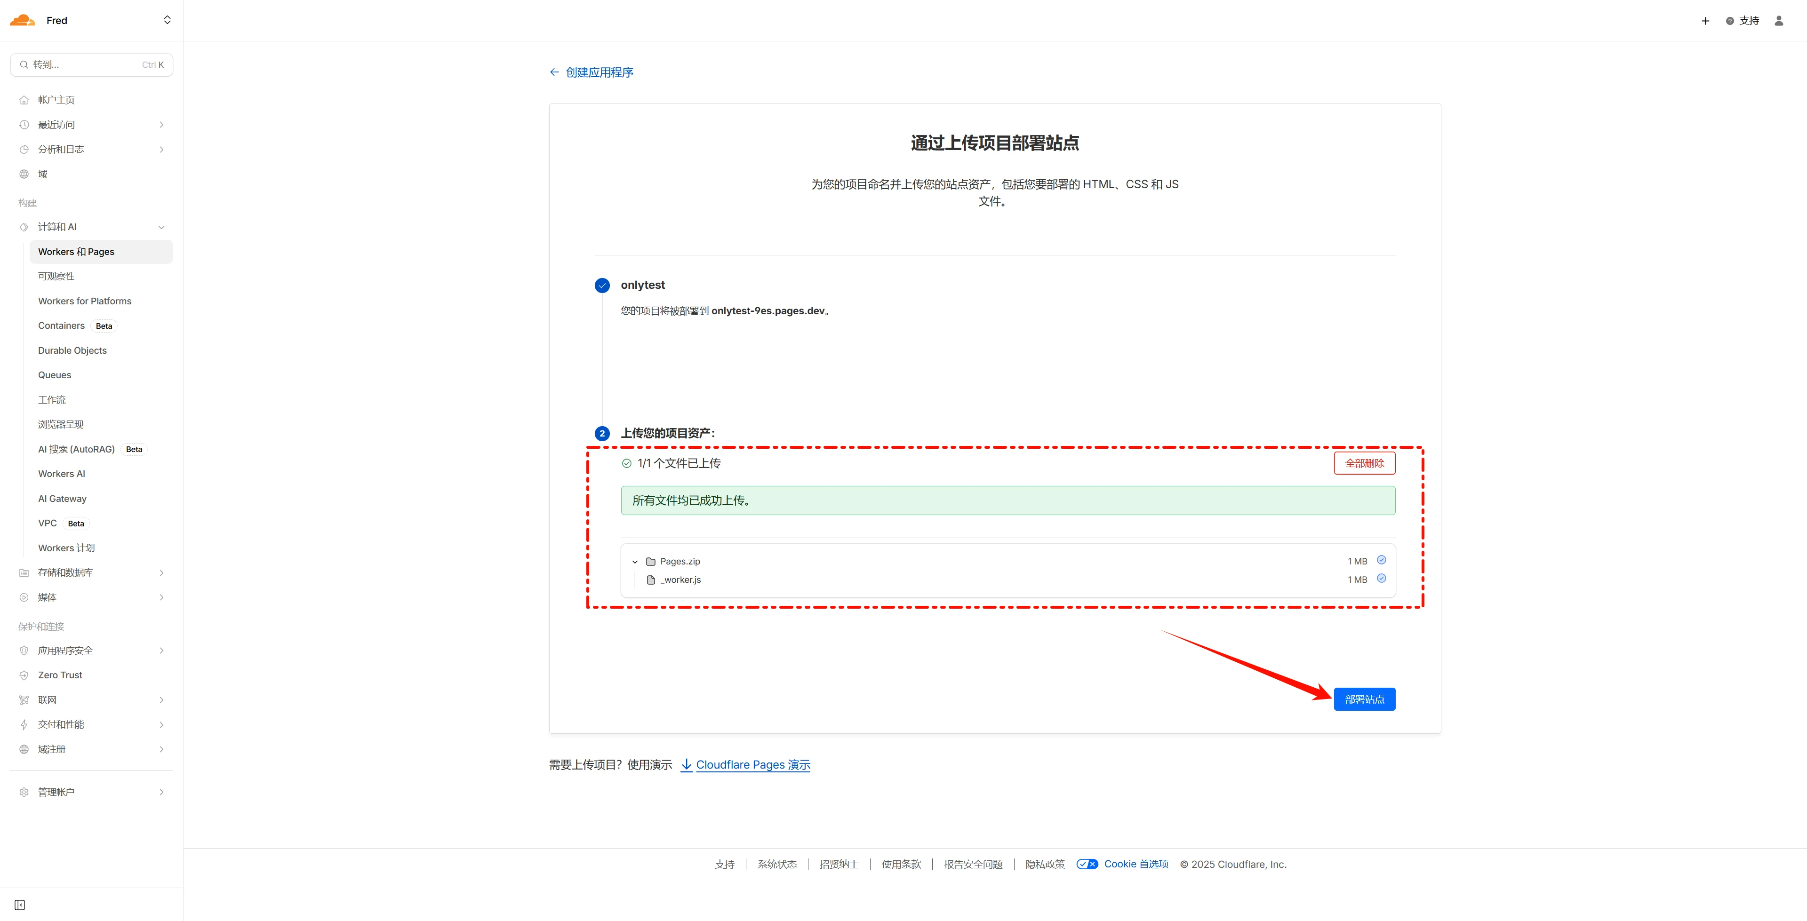Click the Zero Trust shield icon

click(x=24, y=675)
